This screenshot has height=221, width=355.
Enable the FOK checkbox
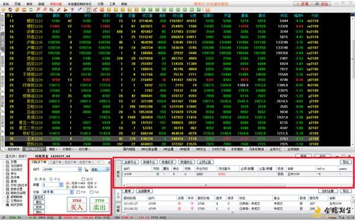78,192
